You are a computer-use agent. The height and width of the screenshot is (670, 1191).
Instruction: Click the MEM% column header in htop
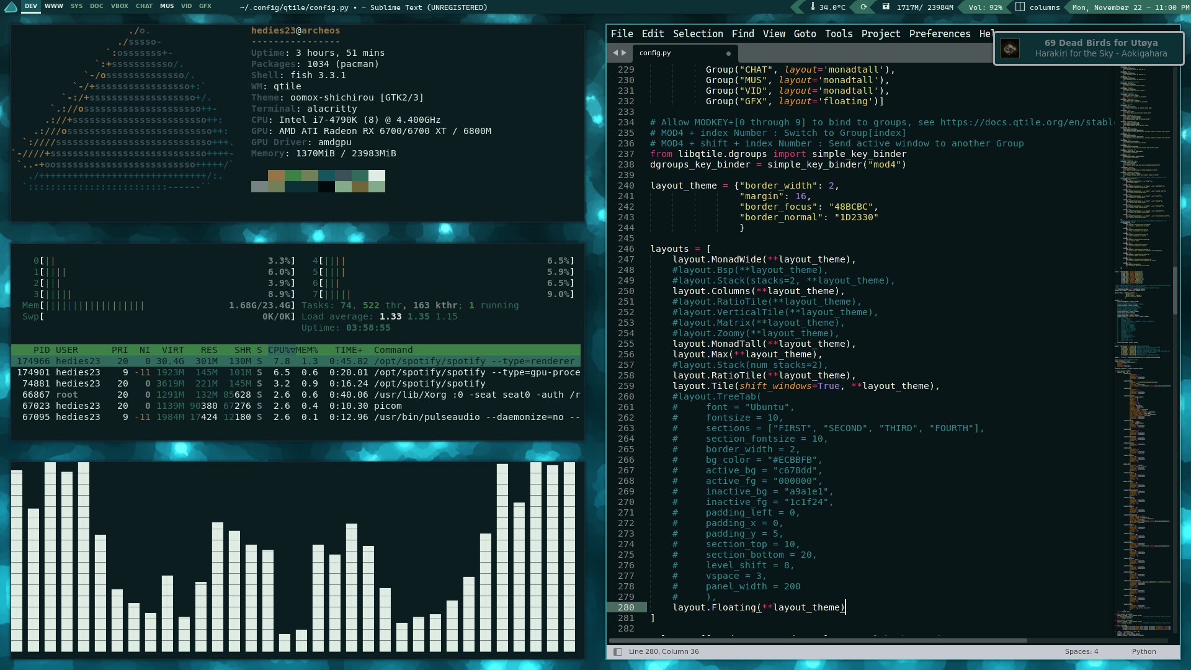[306, 350]
